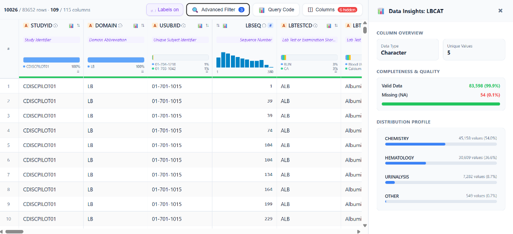Open the Columns chooser

pyautogui.click(x=333, y=10)
